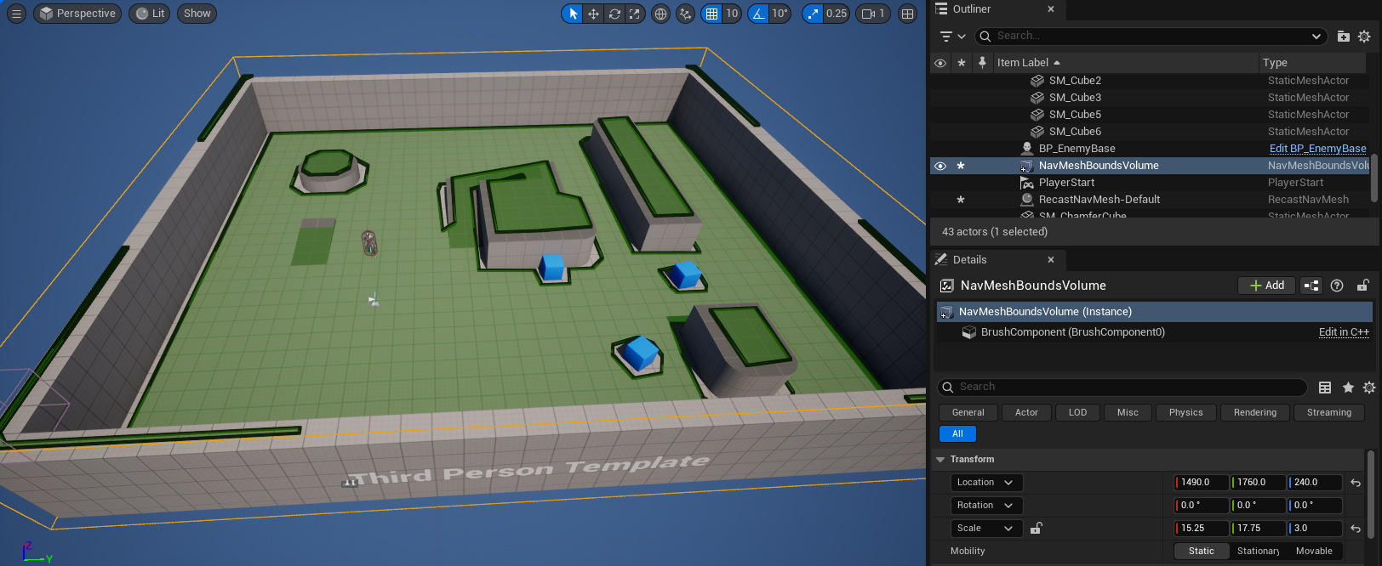Toggle world/local coordinate system globe
This screenshot has width=1382, height=566.
660,14
